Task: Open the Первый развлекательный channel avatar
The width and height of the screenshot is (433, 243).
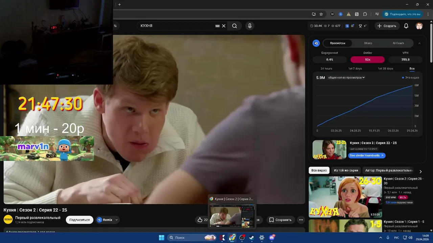Action: [8, 220]
